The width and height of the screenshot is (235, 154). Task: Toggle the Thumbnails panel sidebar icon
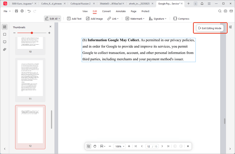coord(5,27)
